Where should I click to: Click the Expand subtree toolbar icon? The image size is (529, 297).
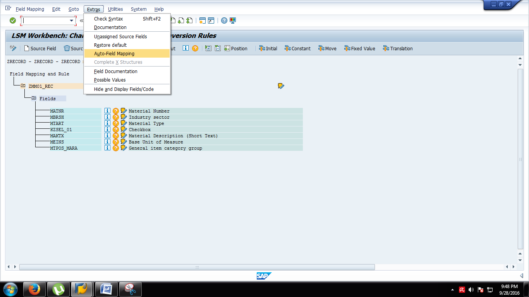(x=208, y=48)
